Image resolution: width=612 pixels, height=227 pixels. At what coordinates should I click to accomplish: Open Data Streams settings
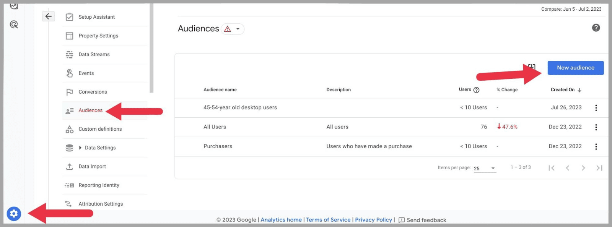pos(94,55)
